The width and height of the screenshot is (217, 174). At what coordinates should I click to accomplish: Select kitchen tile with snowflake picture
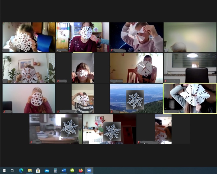[x=110, y=129]
